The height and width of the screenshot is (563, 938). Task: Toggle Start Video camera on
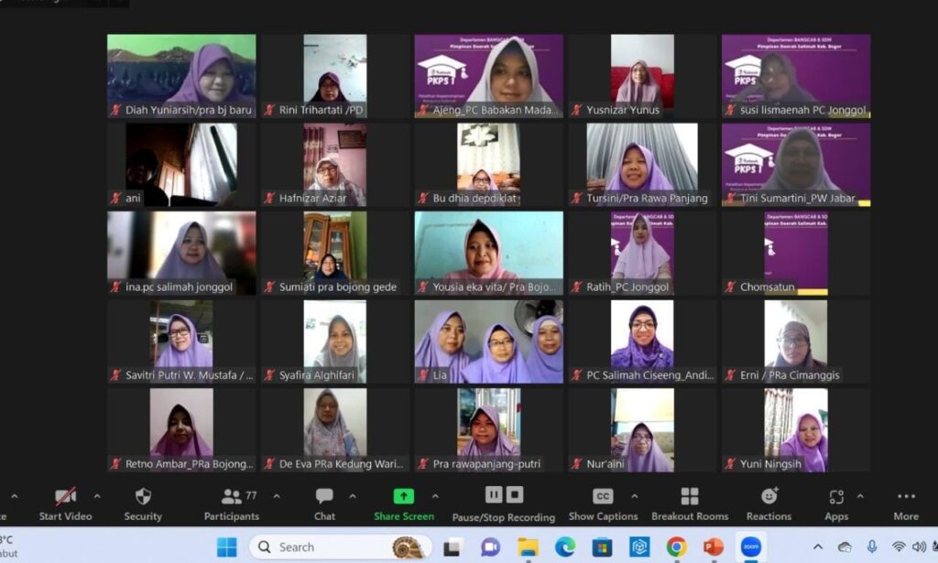click(65, 503)
